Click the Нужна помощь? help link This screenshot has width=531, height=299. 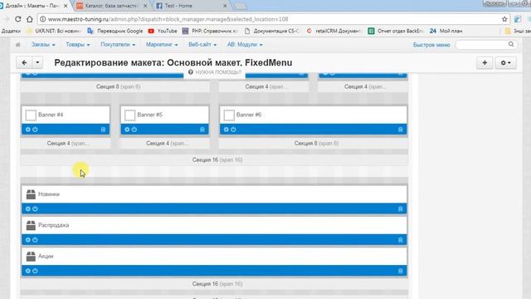pyautogui.click(x=215, y=72)
